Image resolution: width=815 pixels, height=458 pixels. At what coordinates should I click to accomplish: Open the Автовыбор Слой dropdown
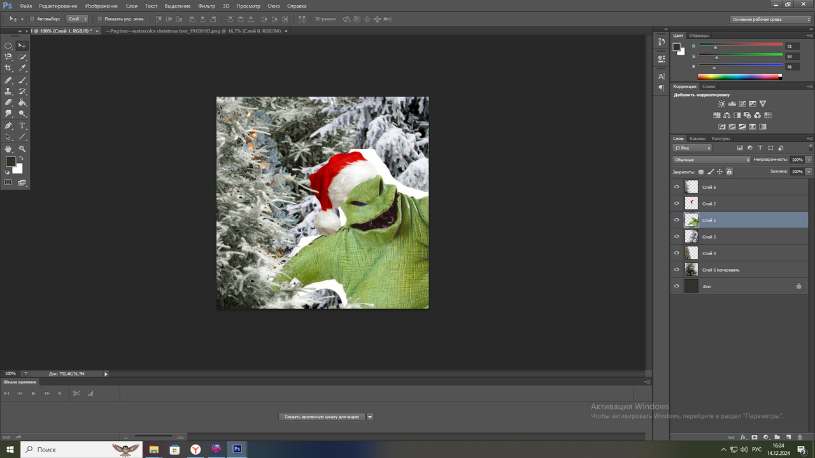(x=77, y=19)
